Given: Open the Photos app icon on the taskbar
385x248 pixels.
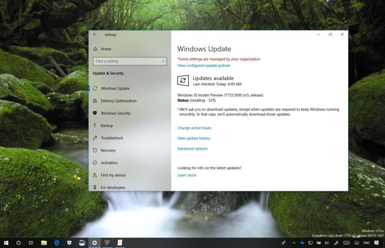Looking at the screenshot, I should tap(82, 243).
